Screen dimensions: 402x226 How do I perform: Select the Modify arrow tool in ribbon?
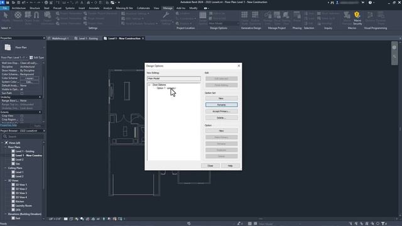click(x=6, y=16)
